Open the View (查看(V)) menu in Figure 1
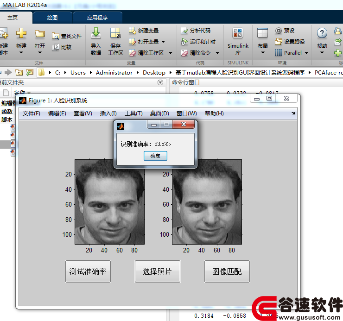343x321 pixels. [x=83, y=113]
